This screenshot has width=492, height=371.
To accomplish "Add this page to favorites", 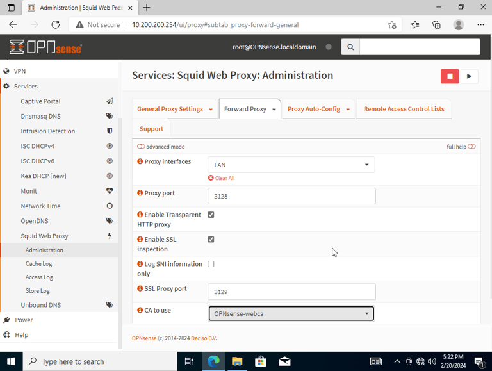I will (392, 24).
